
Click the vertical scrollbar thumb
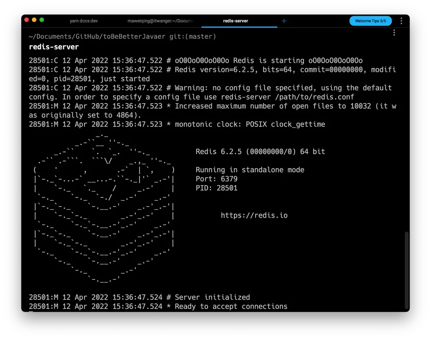406,270
